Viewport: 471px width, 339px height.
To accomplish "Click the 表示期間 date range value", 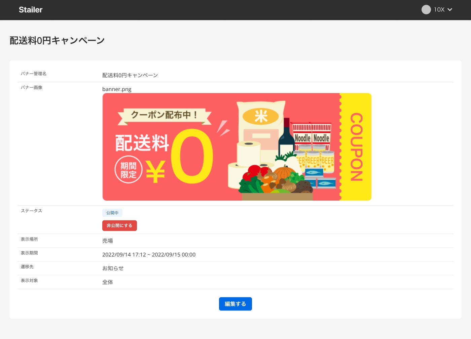I will pyautogui.click(x=149, y=255).
